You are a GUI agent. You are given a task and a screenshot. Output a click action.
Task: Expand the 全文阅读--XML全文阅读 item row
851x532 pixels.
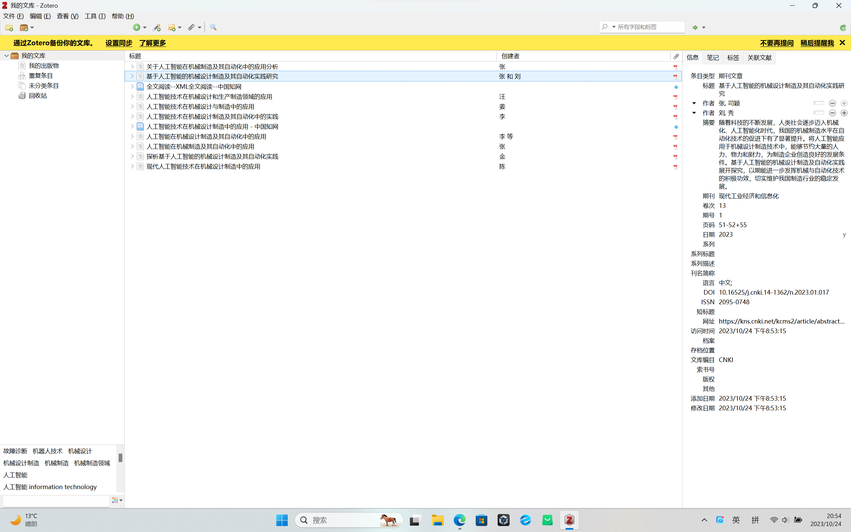pos(132,86)
